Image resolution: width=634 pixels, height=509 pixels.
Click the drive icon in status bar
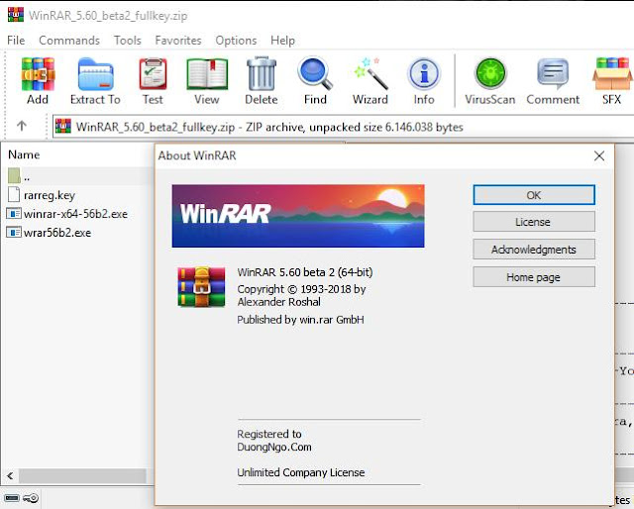[11, 498]
